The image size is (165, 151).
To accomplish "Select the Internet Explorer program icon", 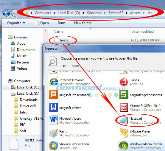I will (x=54, y=82).
